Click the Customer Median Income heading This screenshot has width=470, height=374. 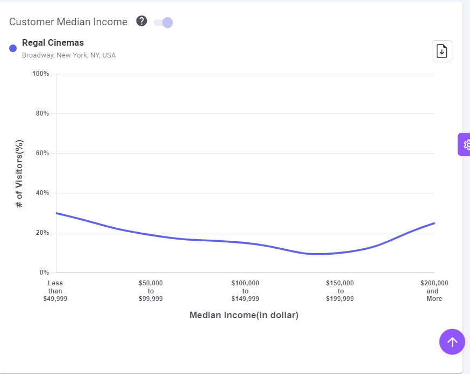pyautogui.click(x=68, y=22)
